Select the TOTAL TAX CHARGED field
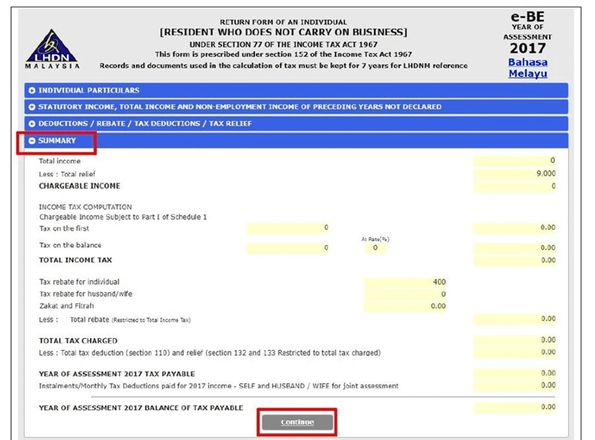This screenshot has width=595, height=440. pos(516,340)
